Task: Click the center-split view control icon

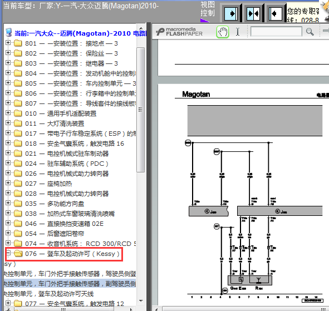Action: tap(253, 13)
